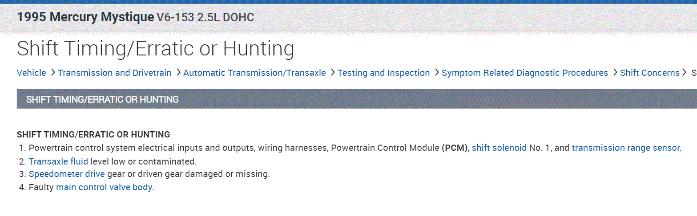The height and width of the screenshot is (216, 697).
Task: Click the chevron right after Vehicle breadcrumb
Action: (x=52, y=73)
